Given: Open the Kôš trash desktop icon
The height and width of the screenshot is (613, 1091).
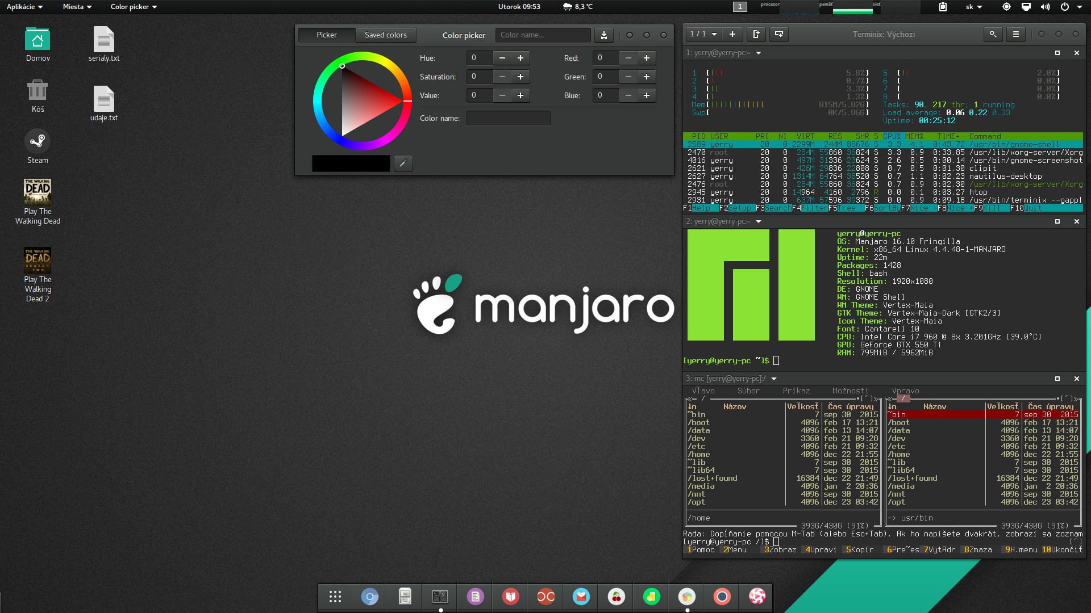Looking at the screenshot, I should click(38, 95).
